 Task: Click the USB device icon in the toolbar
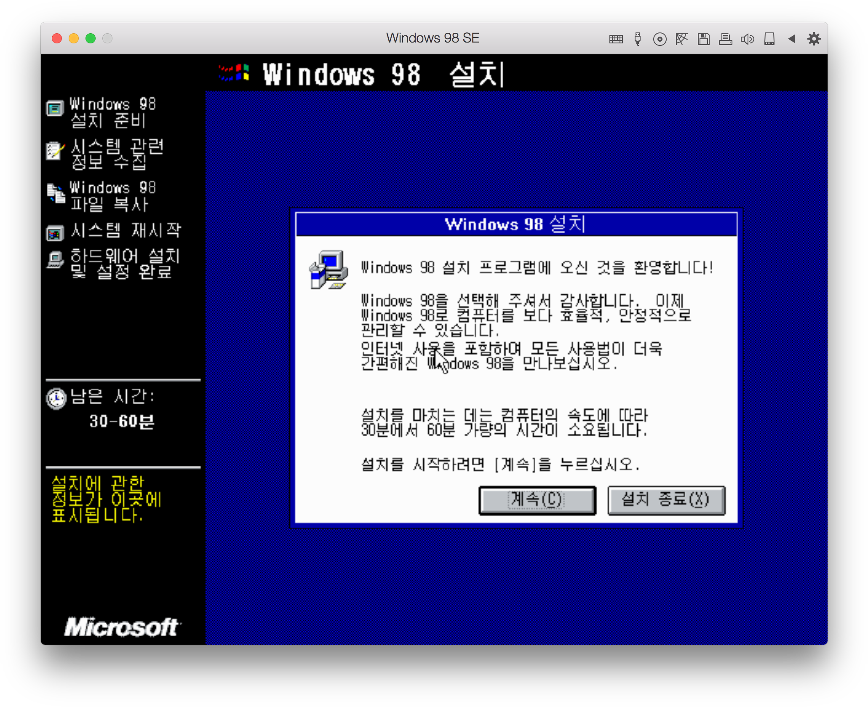[637, 39]
